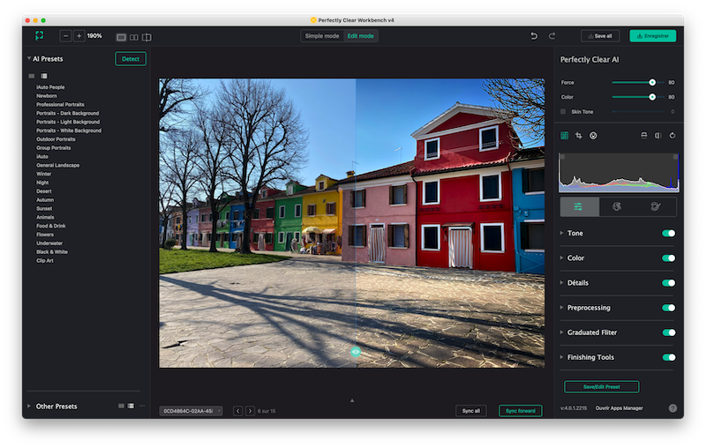Flip image vertically icon
This screenshot has width=706, height=448.
pos(644,136)
